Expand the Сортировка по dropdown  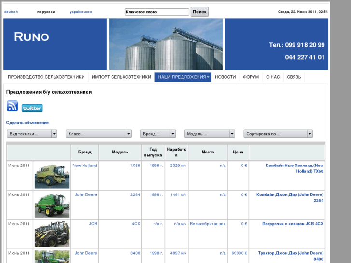pyautogui.click(x=278, y=134)
